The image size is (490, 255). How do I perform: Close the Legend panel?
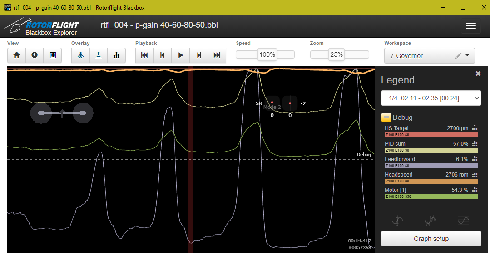[x=478, y=74]
